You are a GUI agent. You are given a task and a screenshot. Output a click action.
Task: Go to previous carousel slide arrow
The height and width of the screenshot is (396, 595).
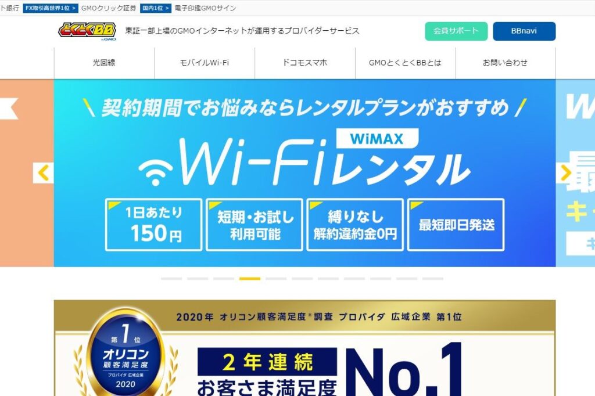(43, 173)
